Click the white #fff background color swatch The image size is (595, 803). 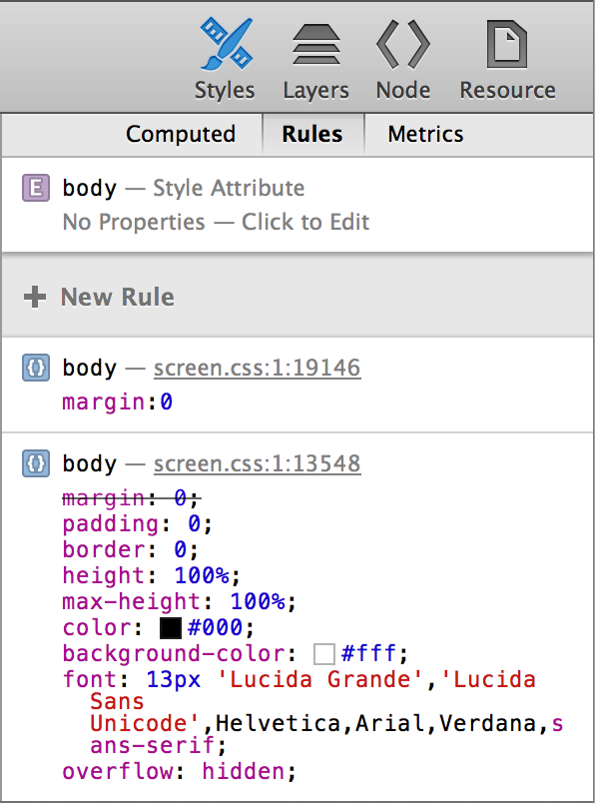(x=324, y=654)
